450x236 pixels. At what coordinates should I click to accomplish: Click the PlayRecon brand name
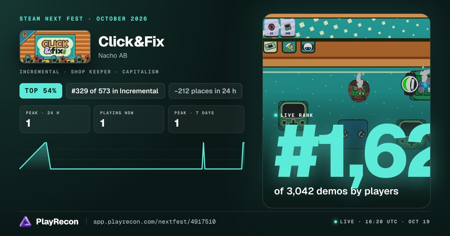[57, 222]
